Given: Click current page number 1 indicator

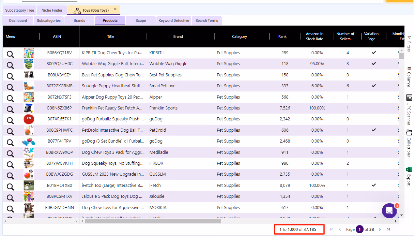Looking at the screenshot, I should pyautogui.click(x=359, y=230).
